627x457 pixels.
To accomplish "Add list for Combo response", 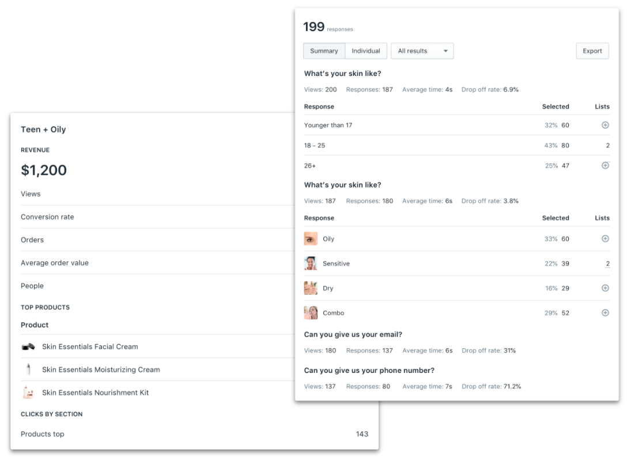I will [605, 313].
